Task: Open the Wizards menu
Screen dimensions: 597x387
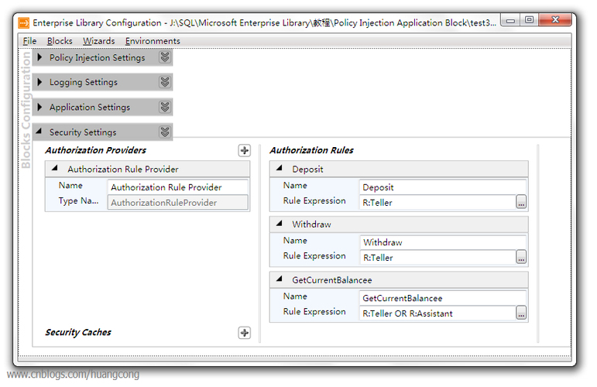Action: tap(98, 41)
